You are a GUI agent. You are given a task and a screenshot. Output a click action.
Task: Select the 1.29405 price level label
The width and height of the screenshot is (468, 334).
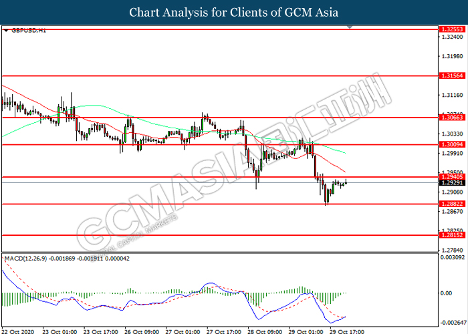point(452,177)
